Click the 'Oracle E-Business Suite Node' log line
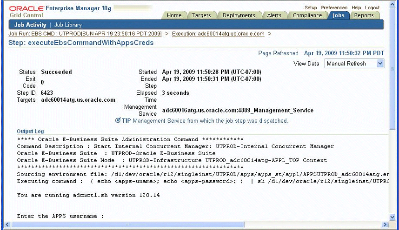This screenshot has height=230, width=399. pos(172,160)
